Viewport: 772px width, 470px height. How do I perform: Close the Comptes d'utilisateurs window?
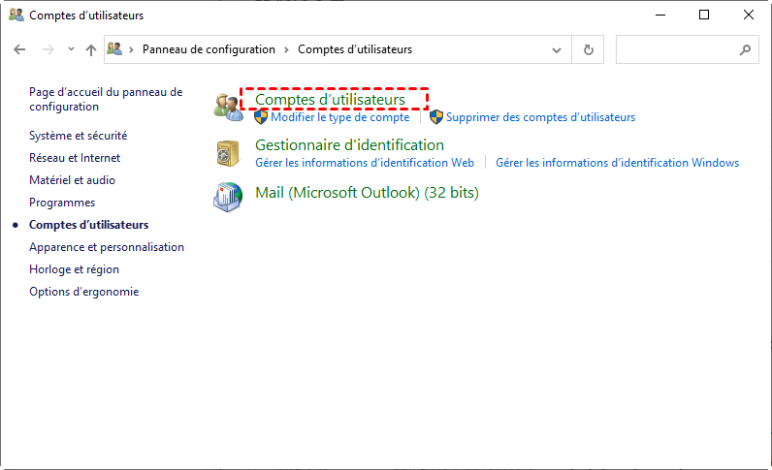pyautogui.click(x=749, y=15)
